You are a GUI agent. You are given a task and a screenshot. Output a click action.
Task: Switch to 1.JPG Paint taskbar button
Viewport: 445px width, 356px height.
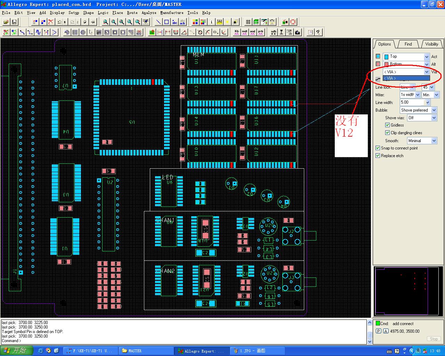coord(258,351)
